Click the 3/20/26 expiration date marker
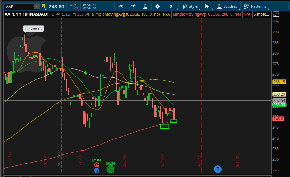Screen dimensions: 290x177 pos(163,160)
